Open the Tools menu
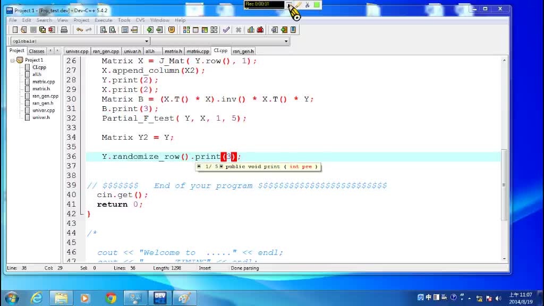This screenshot has width=544, height=306. pyautogui.click(x=124, y=20)
